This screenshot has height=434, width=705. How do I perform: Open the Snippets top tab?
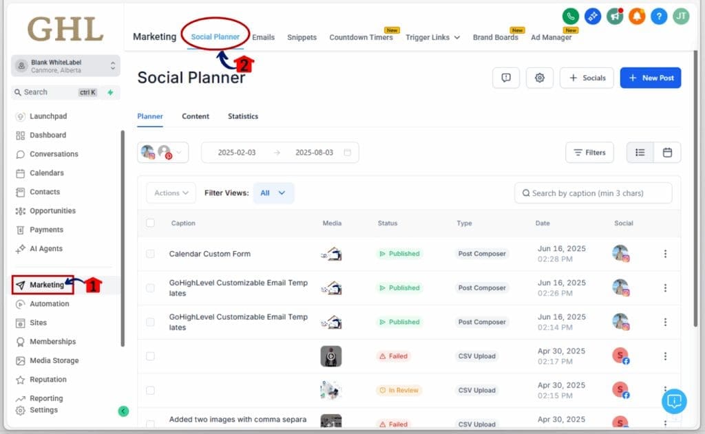point(302,37)
